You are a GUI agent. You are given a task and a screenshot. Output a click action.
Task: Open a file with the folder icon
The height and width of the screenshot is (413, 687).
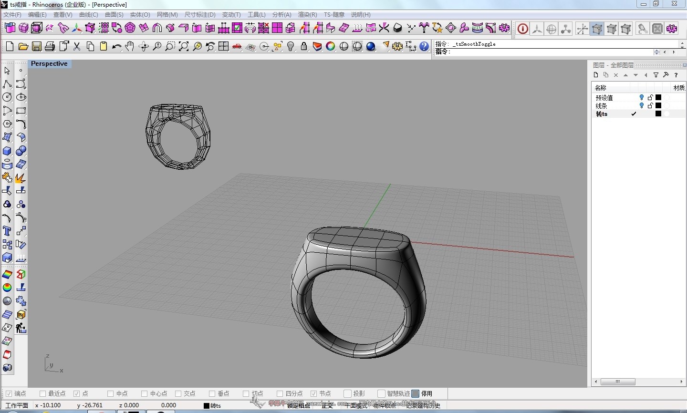click(x=23, y=46)
